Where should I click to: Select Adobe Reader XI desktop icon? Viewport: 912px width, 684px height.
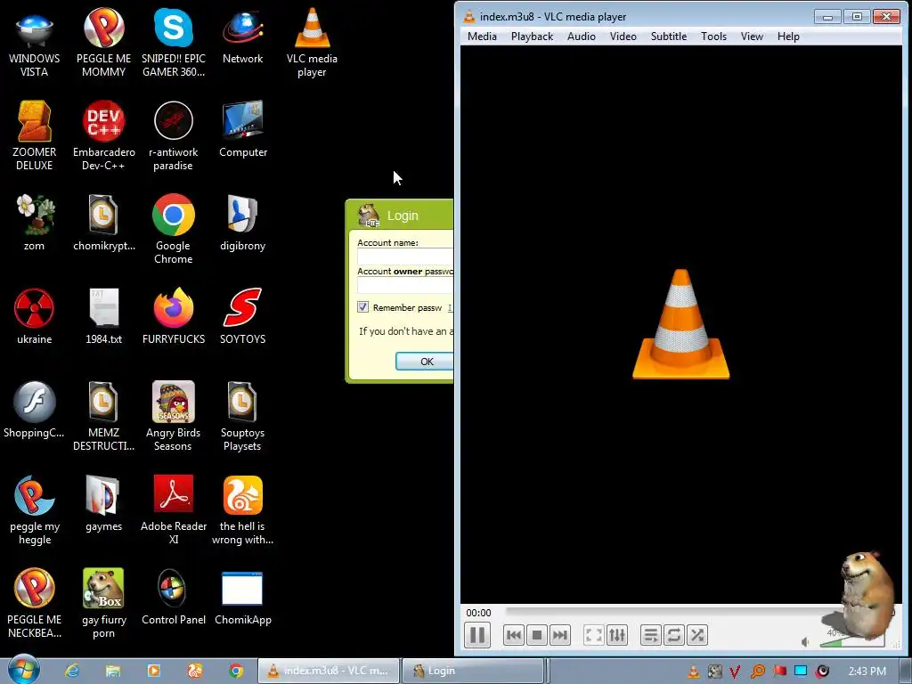click(x=174, y=510)
